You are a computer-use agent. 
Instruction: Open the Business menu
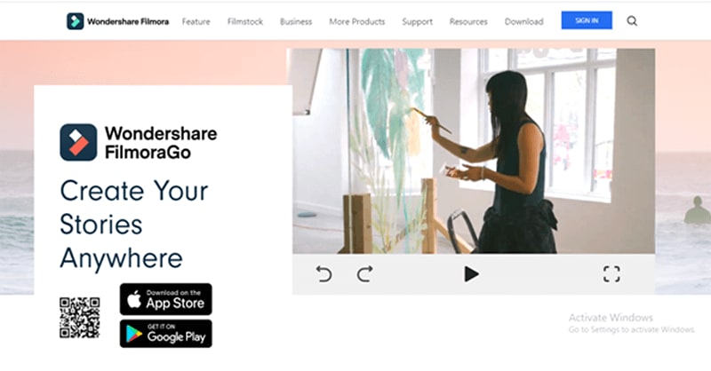[296, 21]
